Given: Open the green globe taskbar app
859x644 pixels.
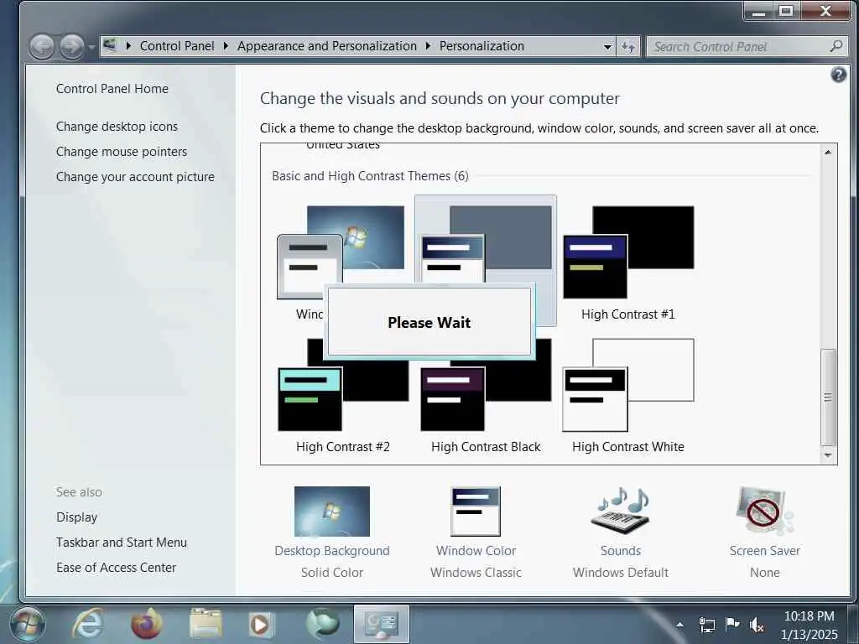Looking at the screenshot, I should click(323, 624).
